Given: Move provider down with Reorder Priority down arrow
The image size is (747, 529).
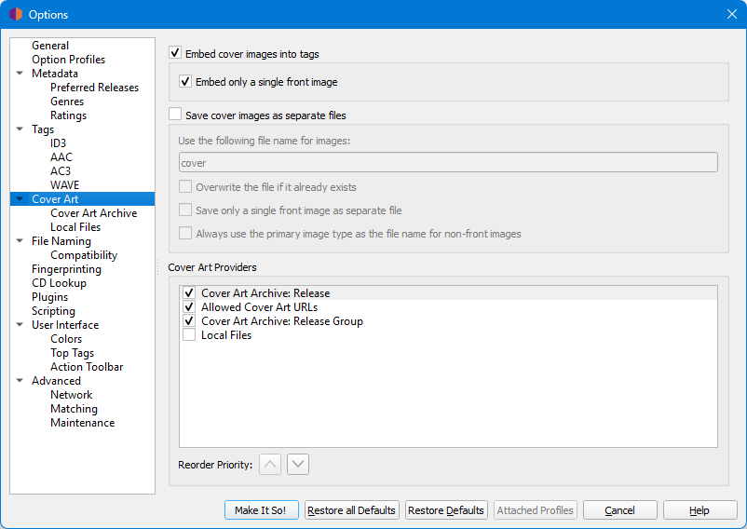Looking at the screenshot, I should (298, 464).
